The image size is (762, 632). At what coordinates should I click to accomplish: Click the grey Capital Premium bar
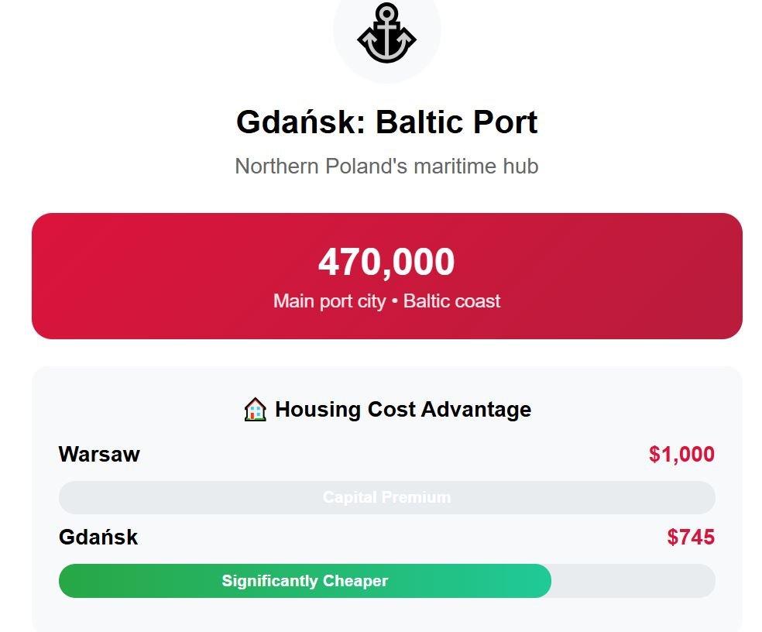pos(386,497)
